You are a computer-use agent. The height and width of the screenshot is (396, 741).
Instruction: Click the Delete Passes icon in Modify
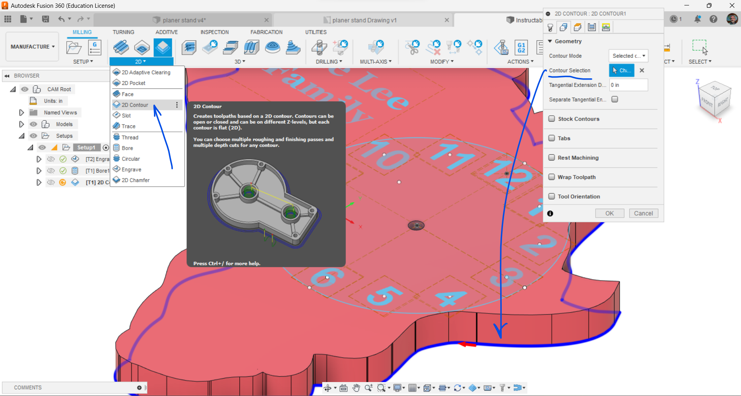[x=434, y=48]
